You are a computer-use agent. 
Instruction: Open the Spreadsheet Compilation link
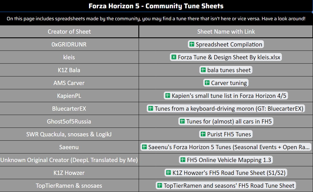[x=226, y=44]
